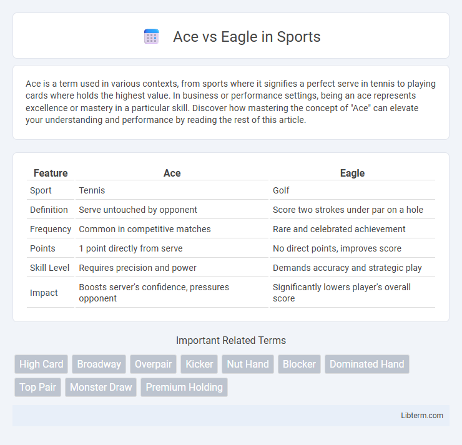
Task: Click 'Score two strokes under par on a hole'
Action: pyautogui.click(x=352, y=210)
